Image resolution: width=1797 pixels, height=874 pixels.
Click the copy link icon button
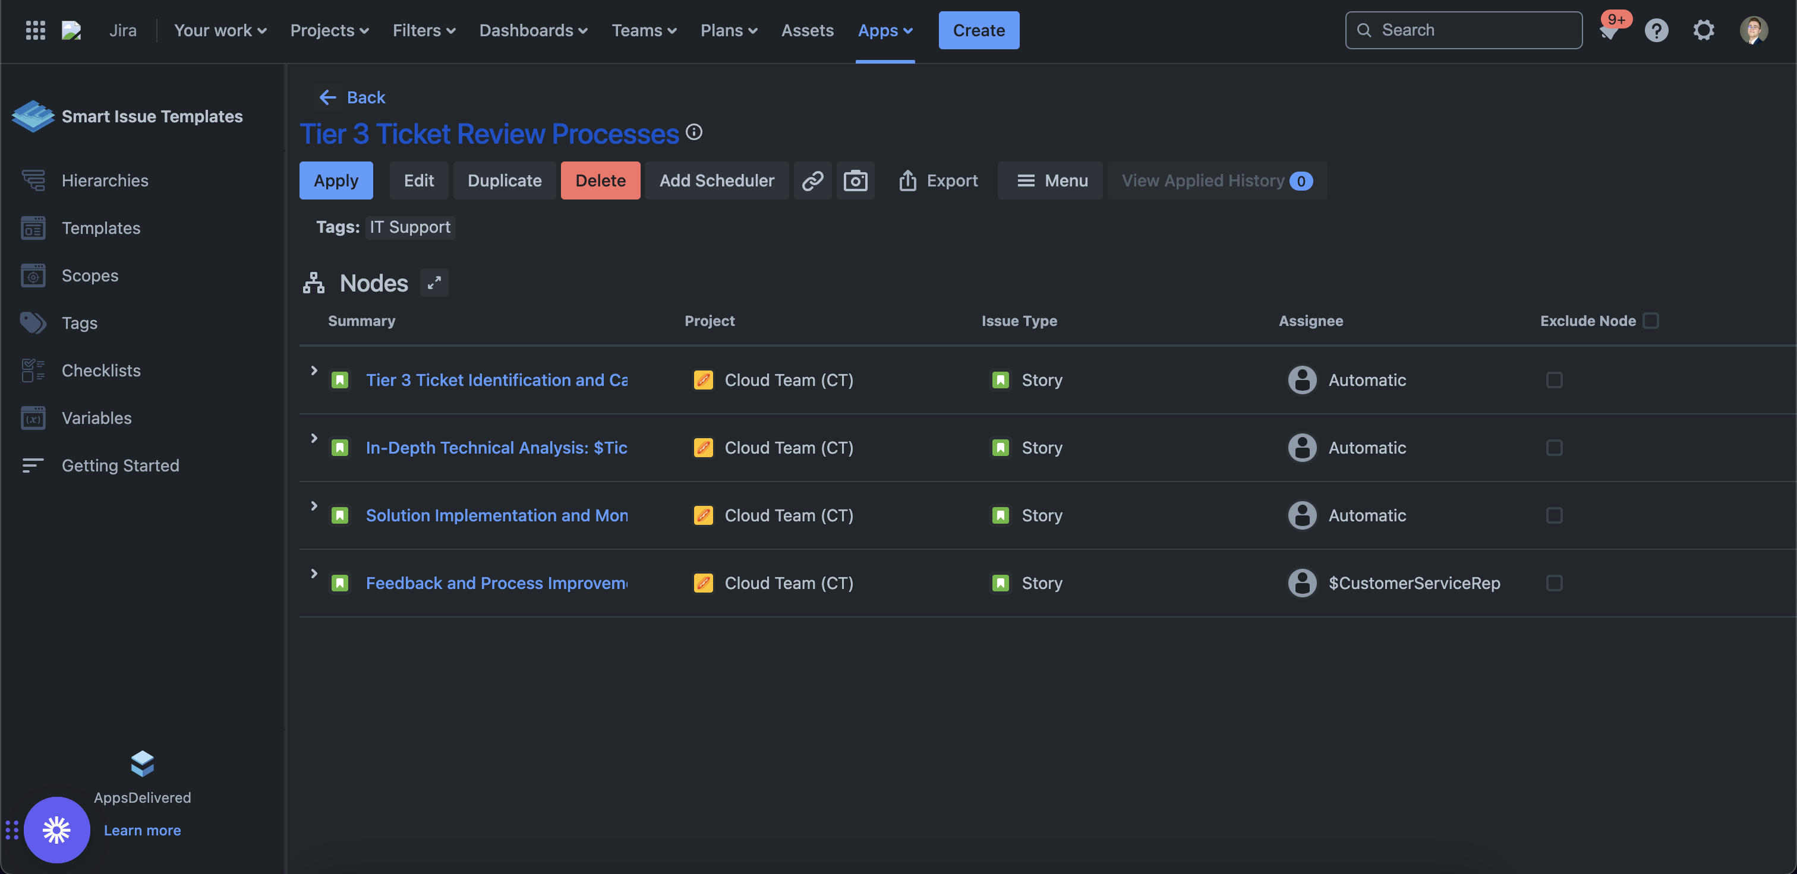812,180
